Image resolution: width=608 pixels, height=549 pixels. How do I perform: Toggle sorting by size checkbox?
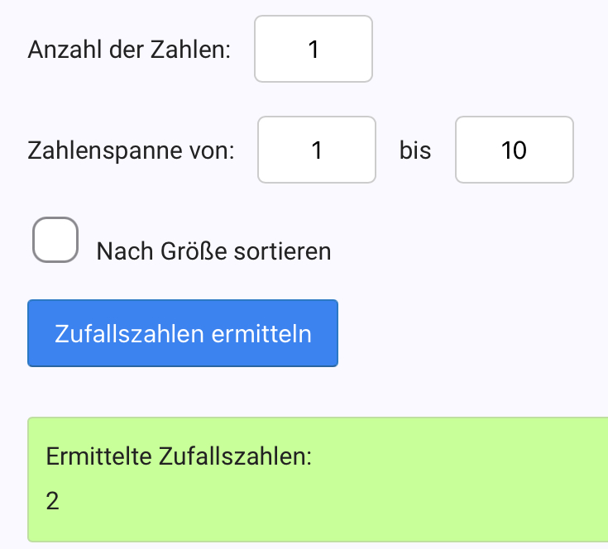55,240
